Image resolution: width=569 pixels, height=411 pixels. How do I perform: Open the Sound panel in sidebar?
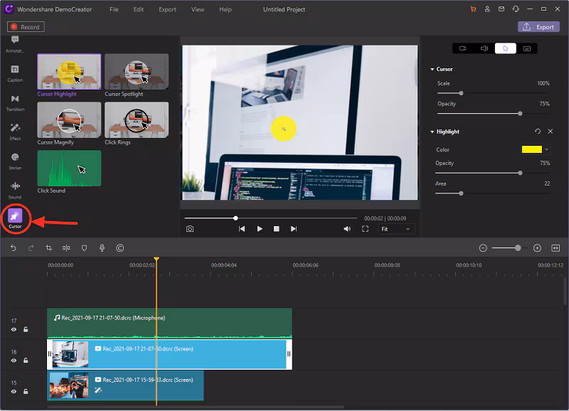point(15,190)
